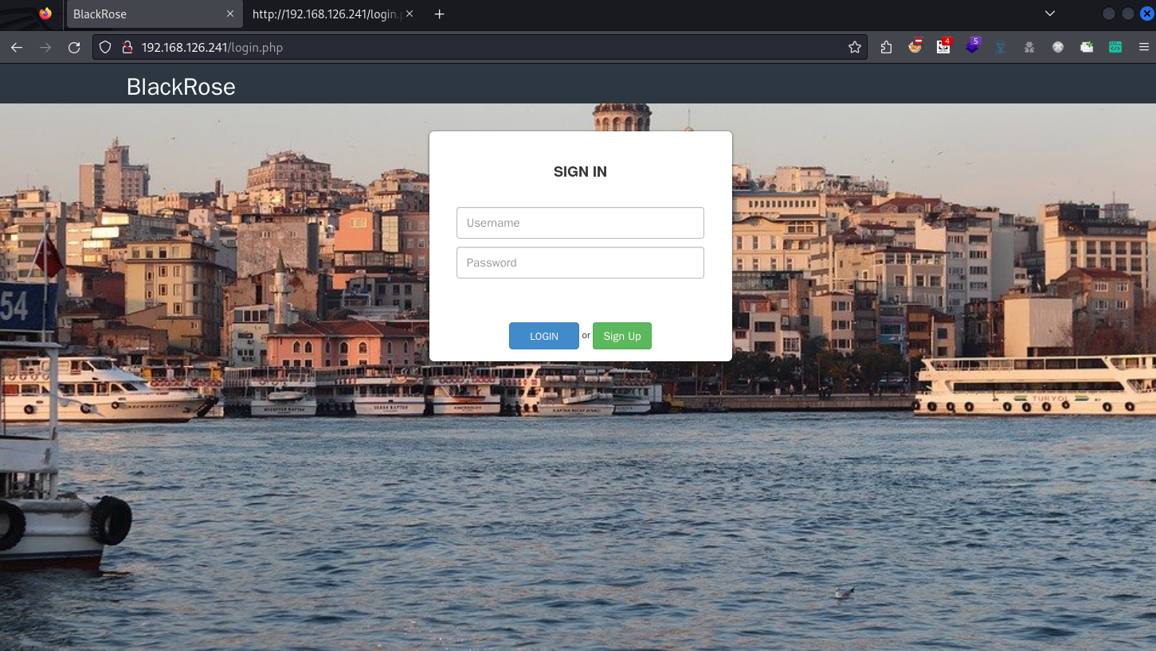1156x651 pixels.
Task: Click the extension icon showing badge 4
Action: click(x=944, y=47)
